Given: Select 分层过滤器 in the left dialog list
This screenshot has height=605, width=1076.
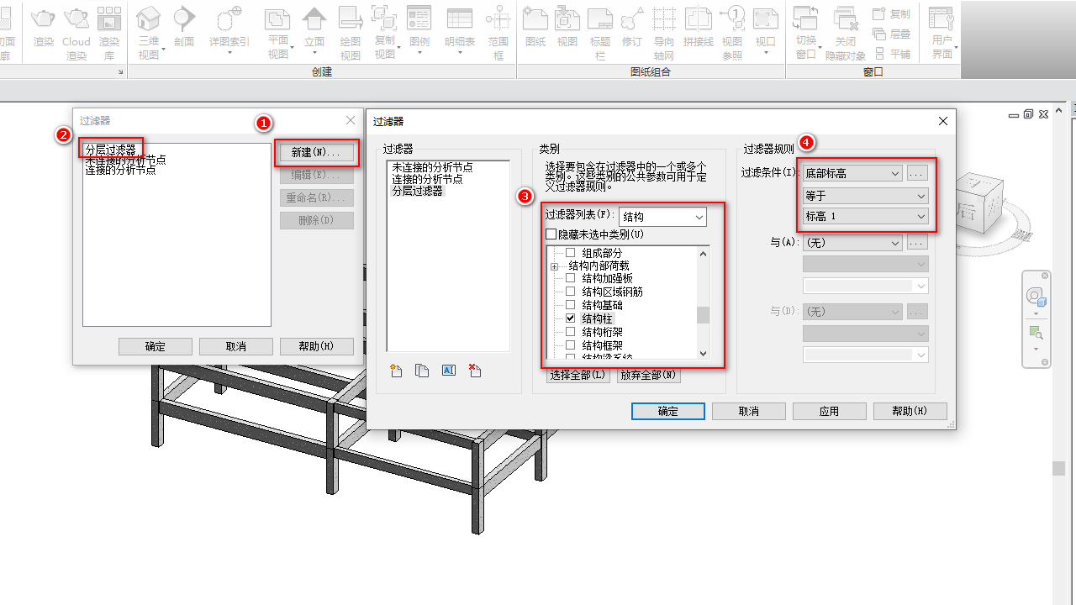Looking at the screenshot, I should pyautogui.click(x=111, y=150).
